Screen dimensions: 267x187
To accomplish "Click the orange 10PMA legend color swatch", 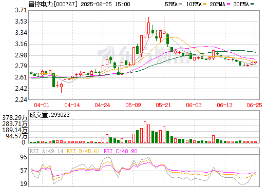I will (205, 4).
